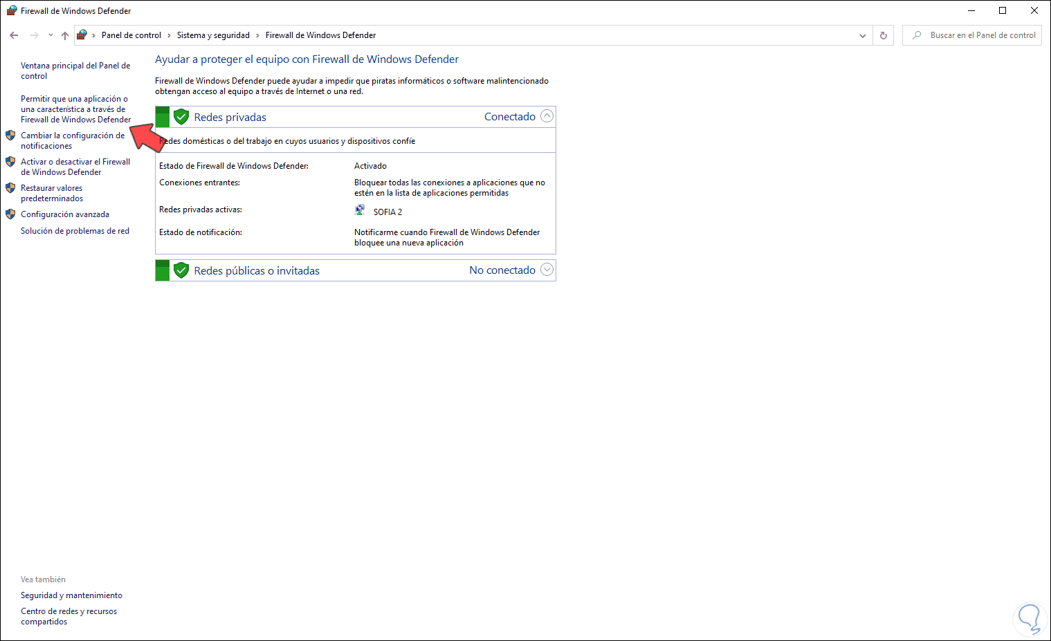Click the 'Conexiones entrantes:' label
The height and width of the screenshot is (641, 1051).
point(199,183)
